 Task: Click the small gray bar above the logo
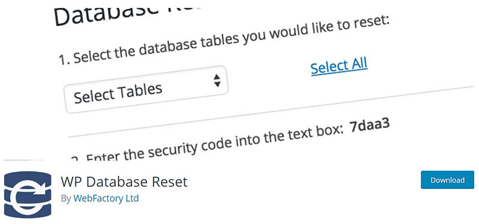(x=23, y=160)
